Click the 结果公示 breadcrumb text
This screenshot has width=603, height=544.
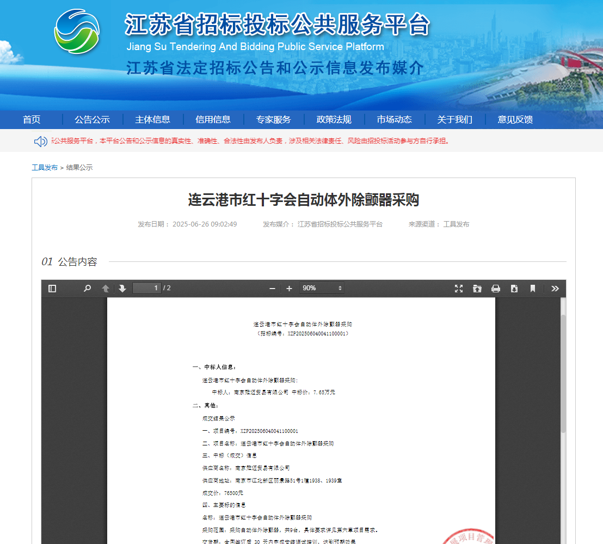point(79,168)
